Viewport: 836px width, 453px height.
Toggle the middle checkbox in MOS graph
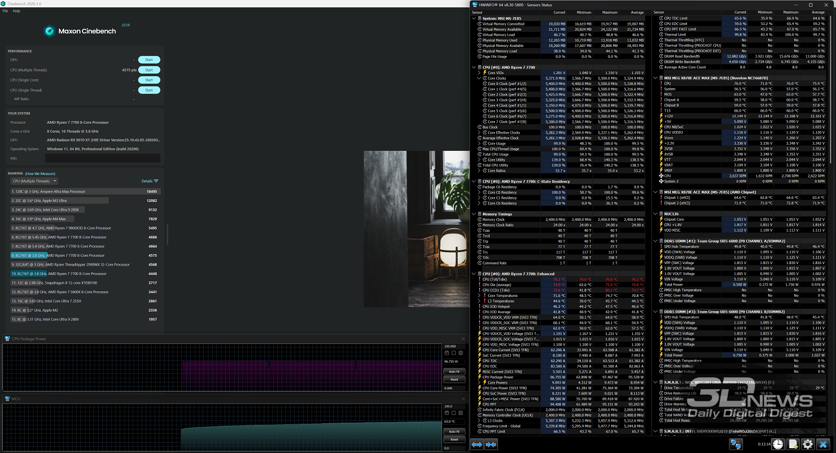pos(454,413)
